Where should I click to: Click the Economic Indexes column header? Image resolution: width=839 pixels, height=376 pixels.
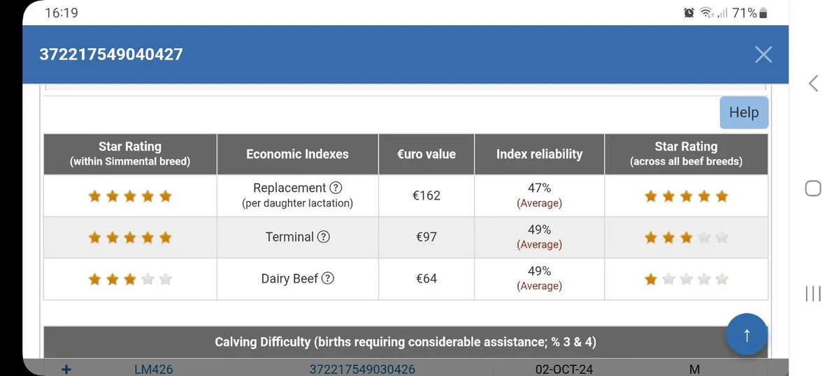(x=297, y=154)
